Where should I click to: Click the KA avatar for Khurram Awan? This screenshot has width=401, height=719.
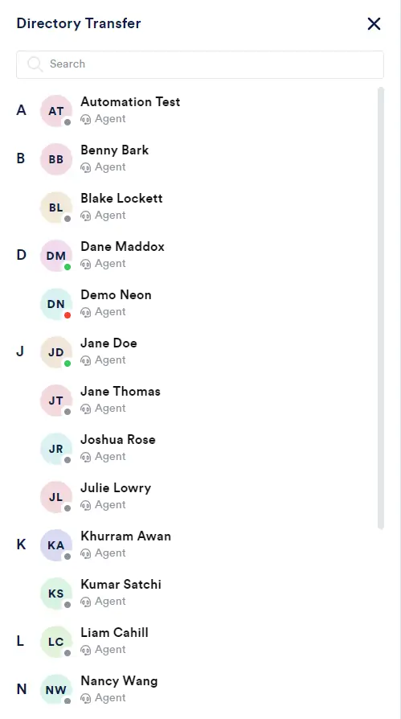pyautogui.click(x=56, y=545)
